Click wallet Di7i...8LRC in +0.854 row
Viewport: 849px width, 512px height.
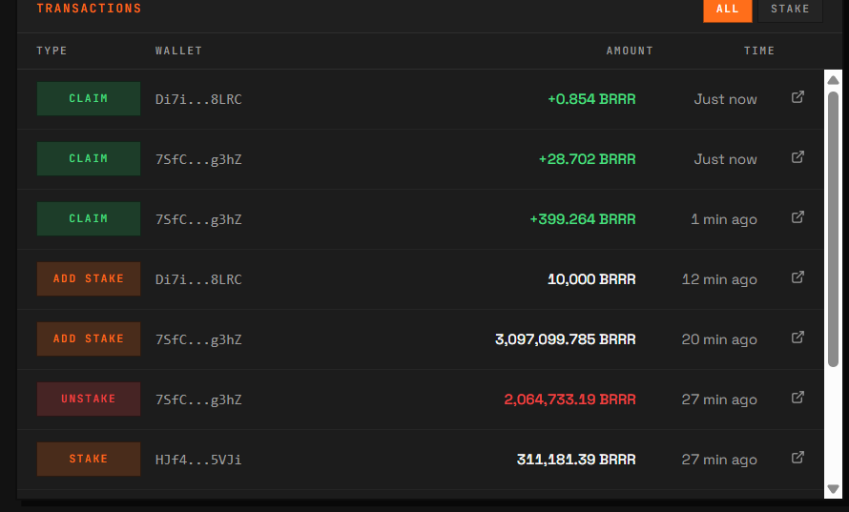click(x=198, y=99)
